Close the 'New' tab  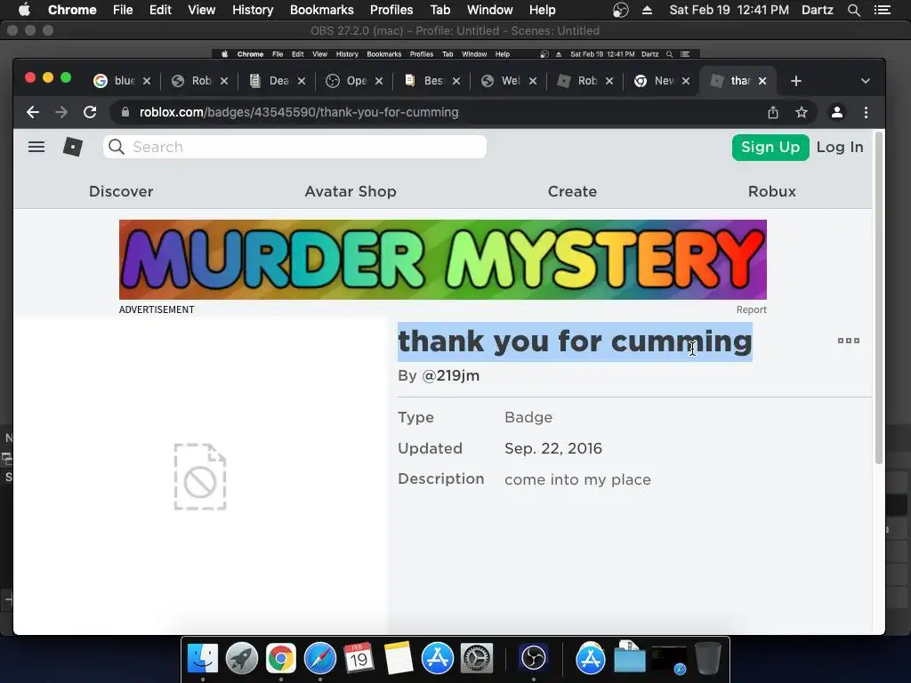[x=686, y=81]
